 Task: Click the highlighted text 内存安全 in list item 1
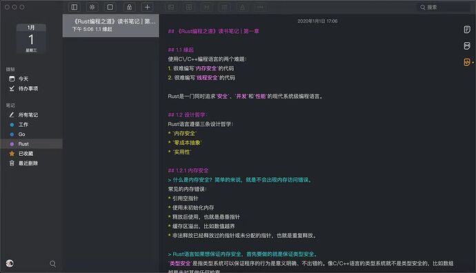[206, 68]
